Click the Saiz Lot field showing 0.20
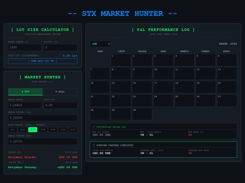The image size is (245, 183). coord(60,105)
